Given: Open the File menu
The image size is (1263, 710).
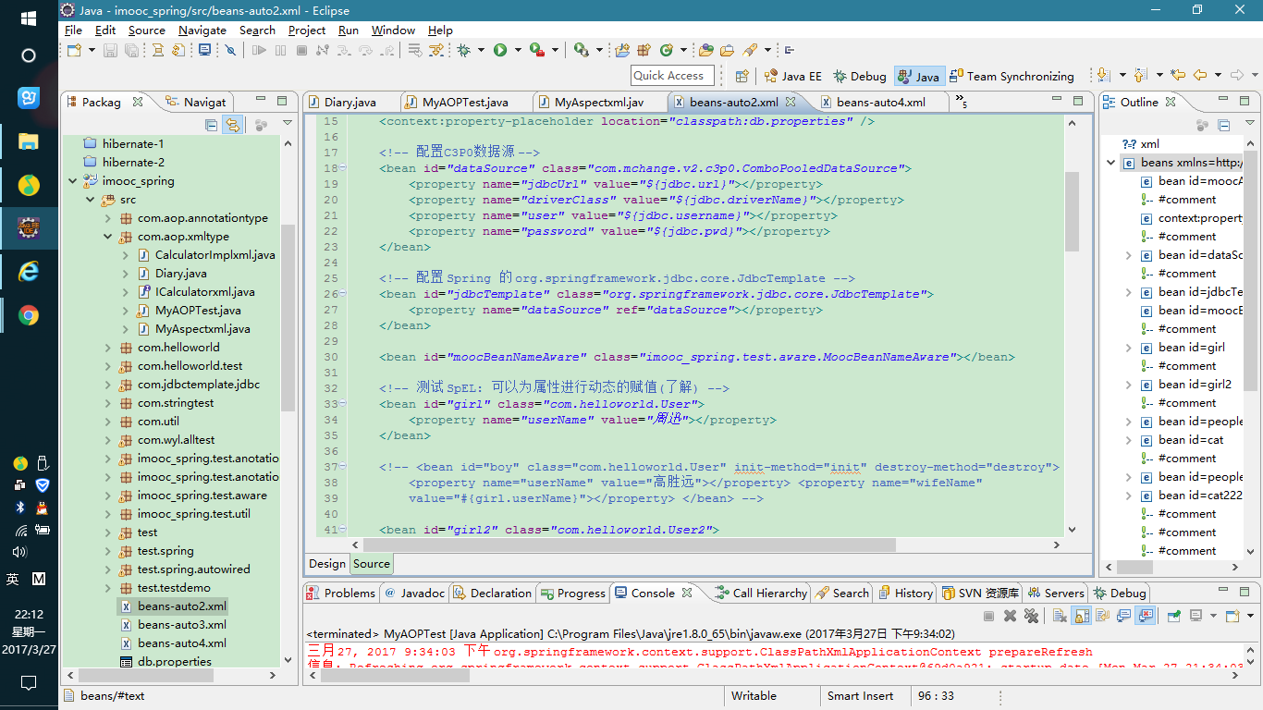Looking at the screenshot, I should (x=73, y=30).
